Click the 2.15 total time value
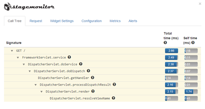 tap(170, 91)
